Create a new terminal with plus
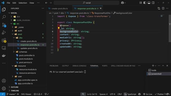 tap(153, 66)
